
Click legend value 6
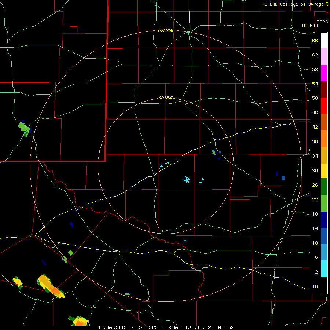[316, 257]
